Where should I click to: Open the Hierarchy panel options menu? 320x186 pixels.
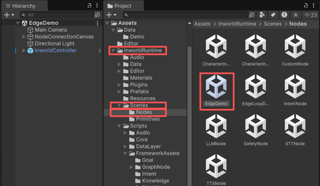pyautogui.click(x=97, y=5)
